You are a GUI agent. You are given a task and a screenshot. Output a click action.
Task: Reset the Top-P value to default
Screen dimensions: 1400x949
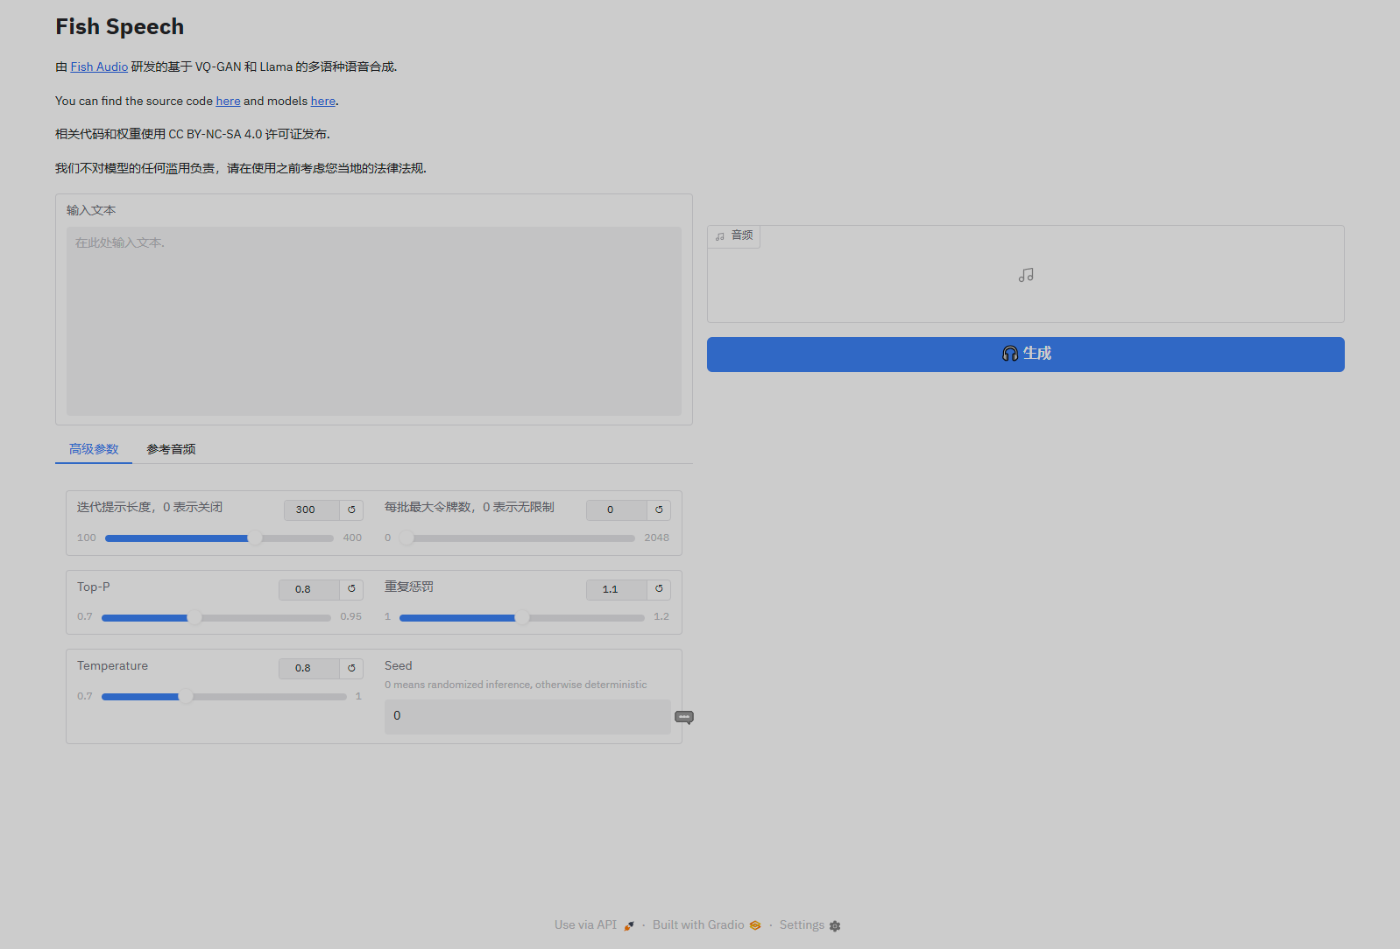(351, 589)
